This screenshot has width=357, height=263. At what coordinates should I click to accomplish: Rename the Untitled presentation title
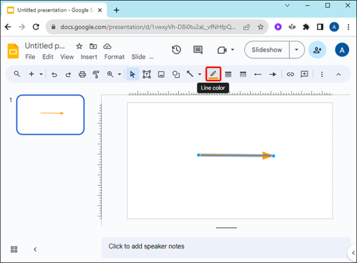pos(44,46)
